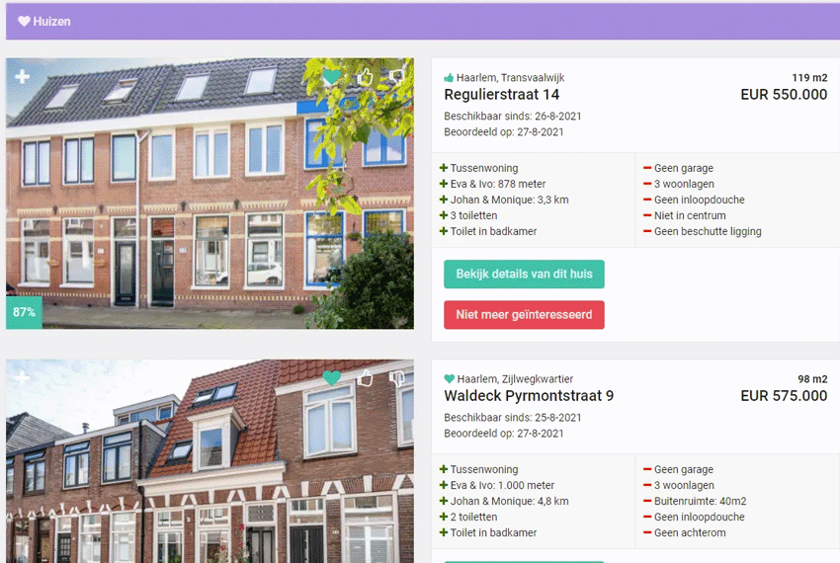Image resolution: width=840 pixels, height=563 pixels.
Task: Open the Waldeck Pyrmontstraat 9 house photo
Action: [x=210, y=461]
